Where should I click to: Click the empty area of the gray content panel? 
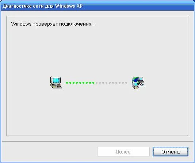pyautogui.click(x=97, y=112)
